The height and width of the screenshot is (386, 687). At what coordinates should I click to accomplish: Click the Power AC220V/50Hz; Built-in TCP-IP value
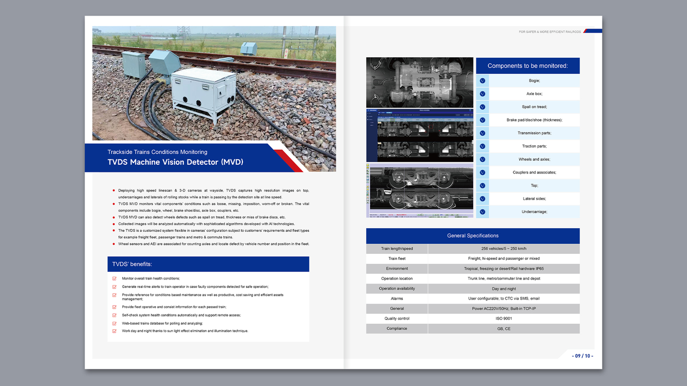[504, 309]
